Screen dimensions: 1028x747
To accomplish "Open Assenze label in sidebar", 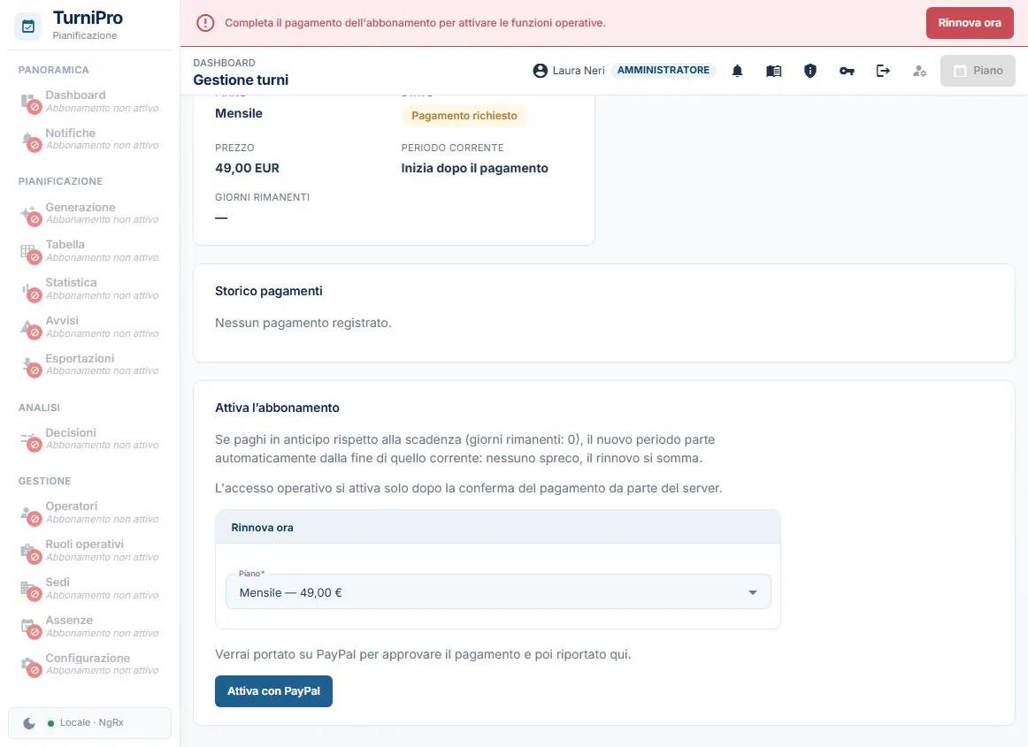I will click(69, 620).
